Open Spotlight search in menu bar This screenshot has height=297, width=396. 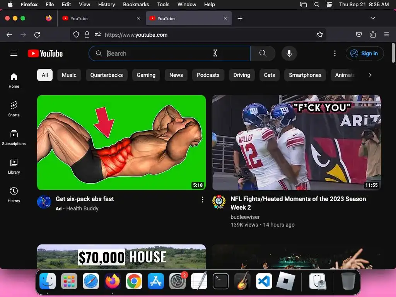click(x=316, y=5)
